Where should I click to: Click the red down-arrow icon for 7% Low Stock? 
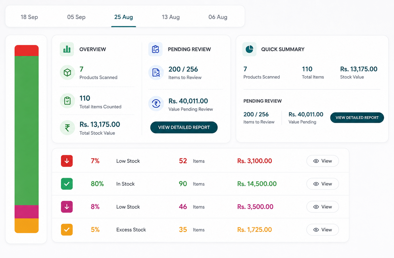coord(67,161)
